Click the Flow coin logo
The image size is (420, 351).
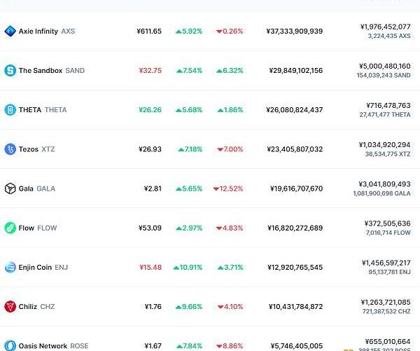[x=10, y=228]
